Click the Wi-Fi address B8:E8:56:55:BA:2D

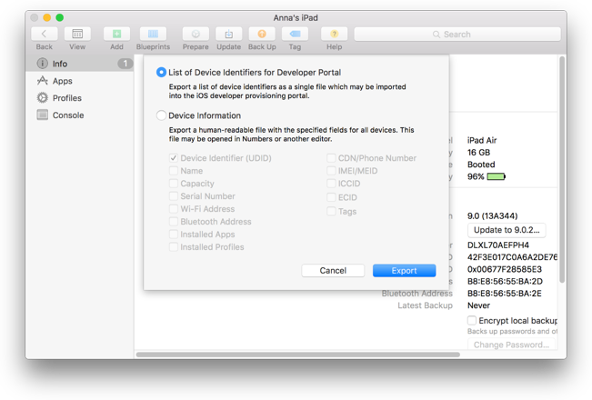click(505, 281)
